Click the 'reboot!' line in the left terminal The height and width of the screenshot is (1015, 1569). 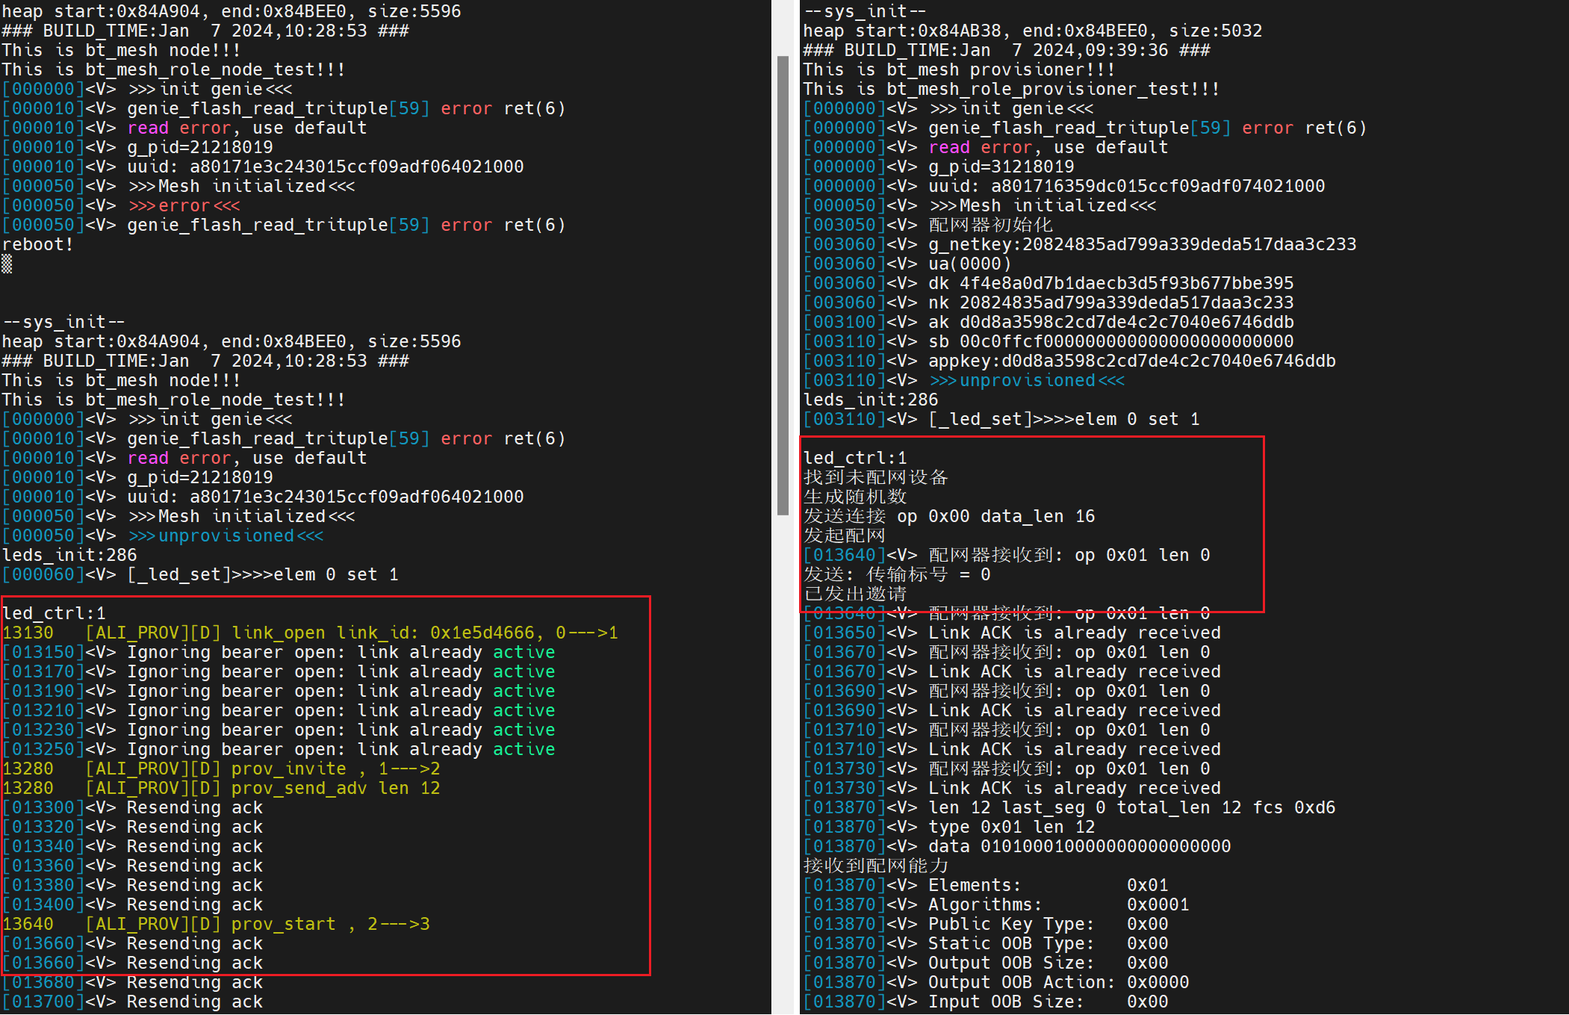coord(37,244)
